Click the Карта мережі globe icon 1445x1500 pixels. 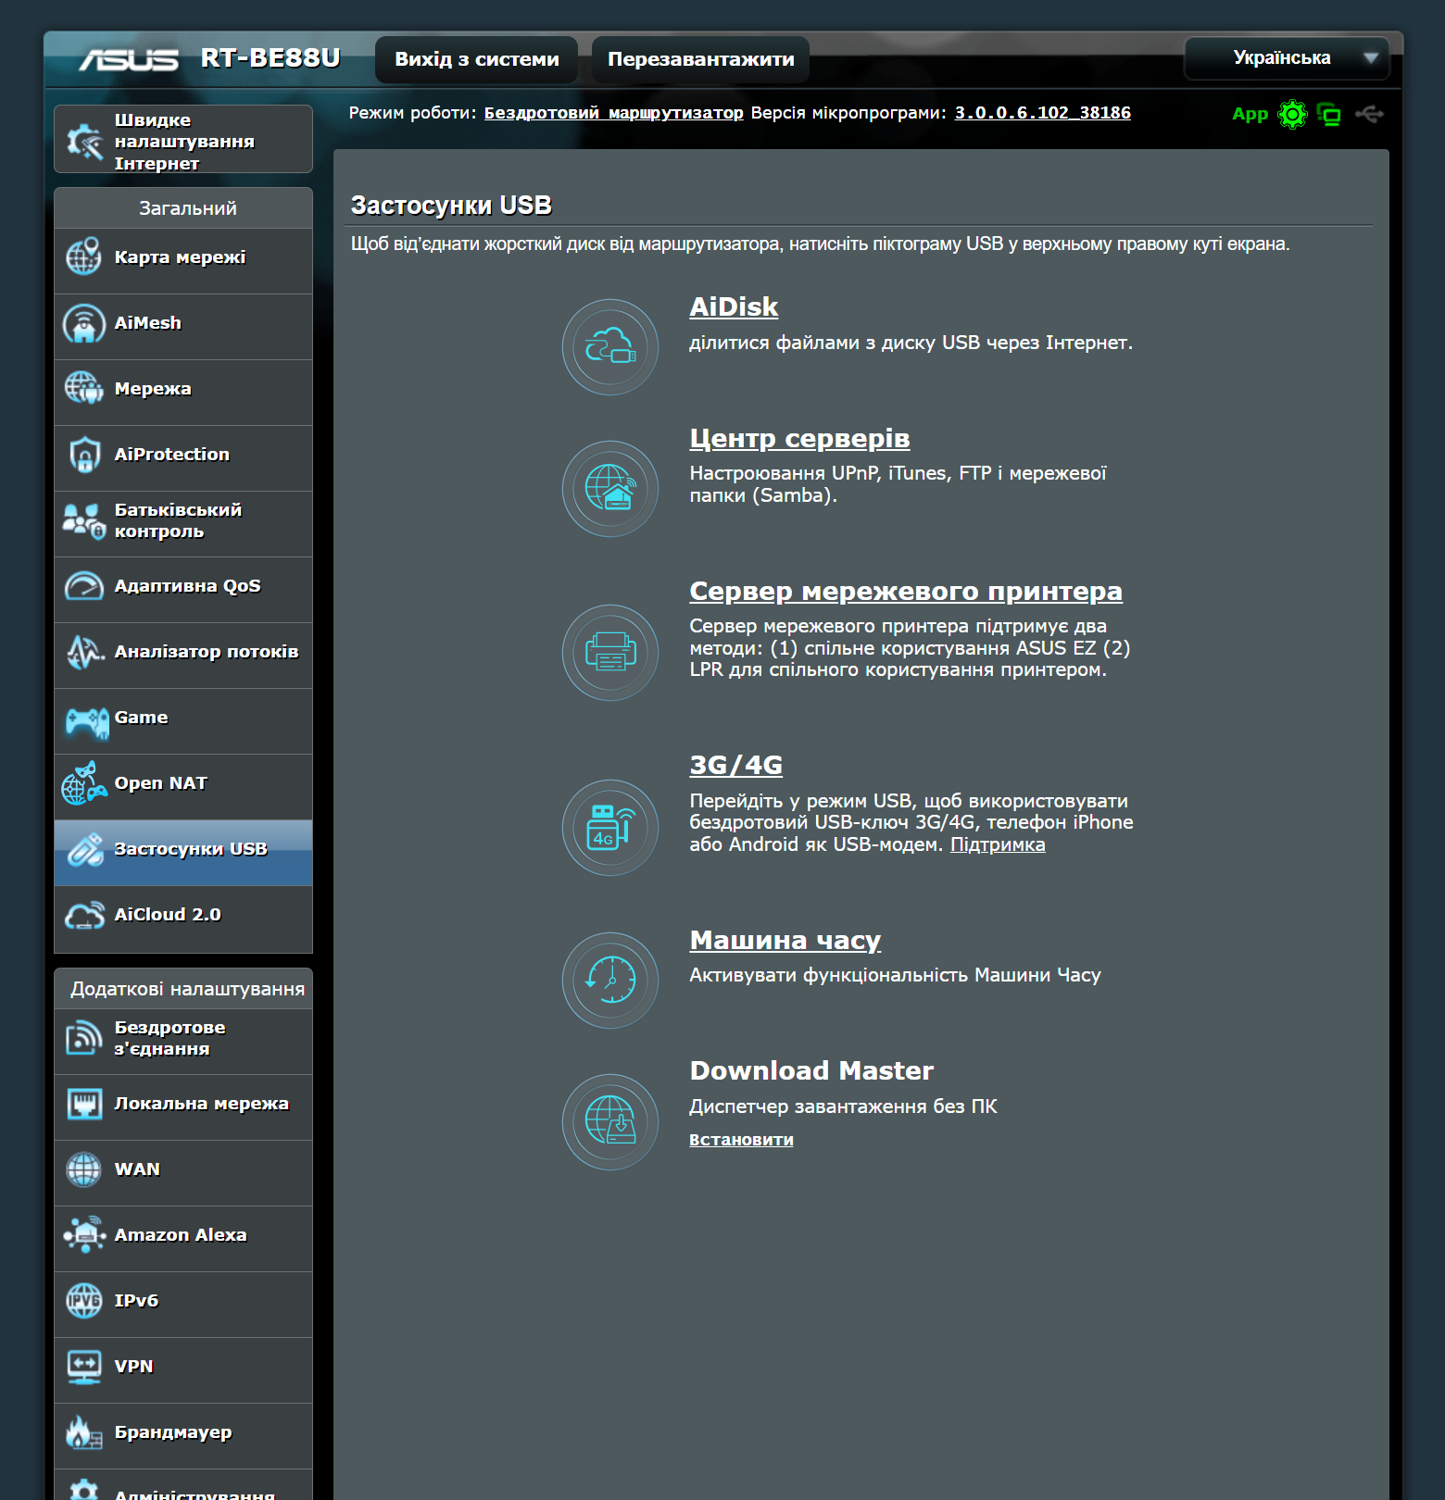84,256
